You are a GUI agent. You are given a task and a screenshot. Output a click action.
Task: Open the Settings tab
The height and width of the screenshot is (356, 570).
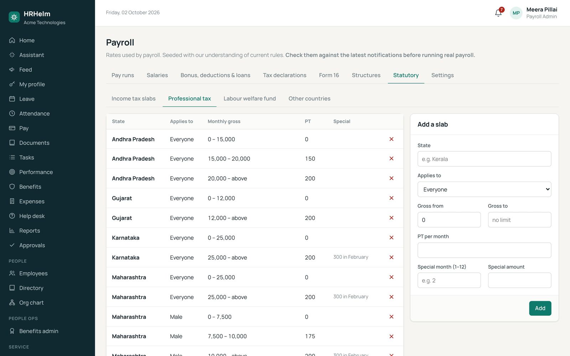[x=442, y=75]
